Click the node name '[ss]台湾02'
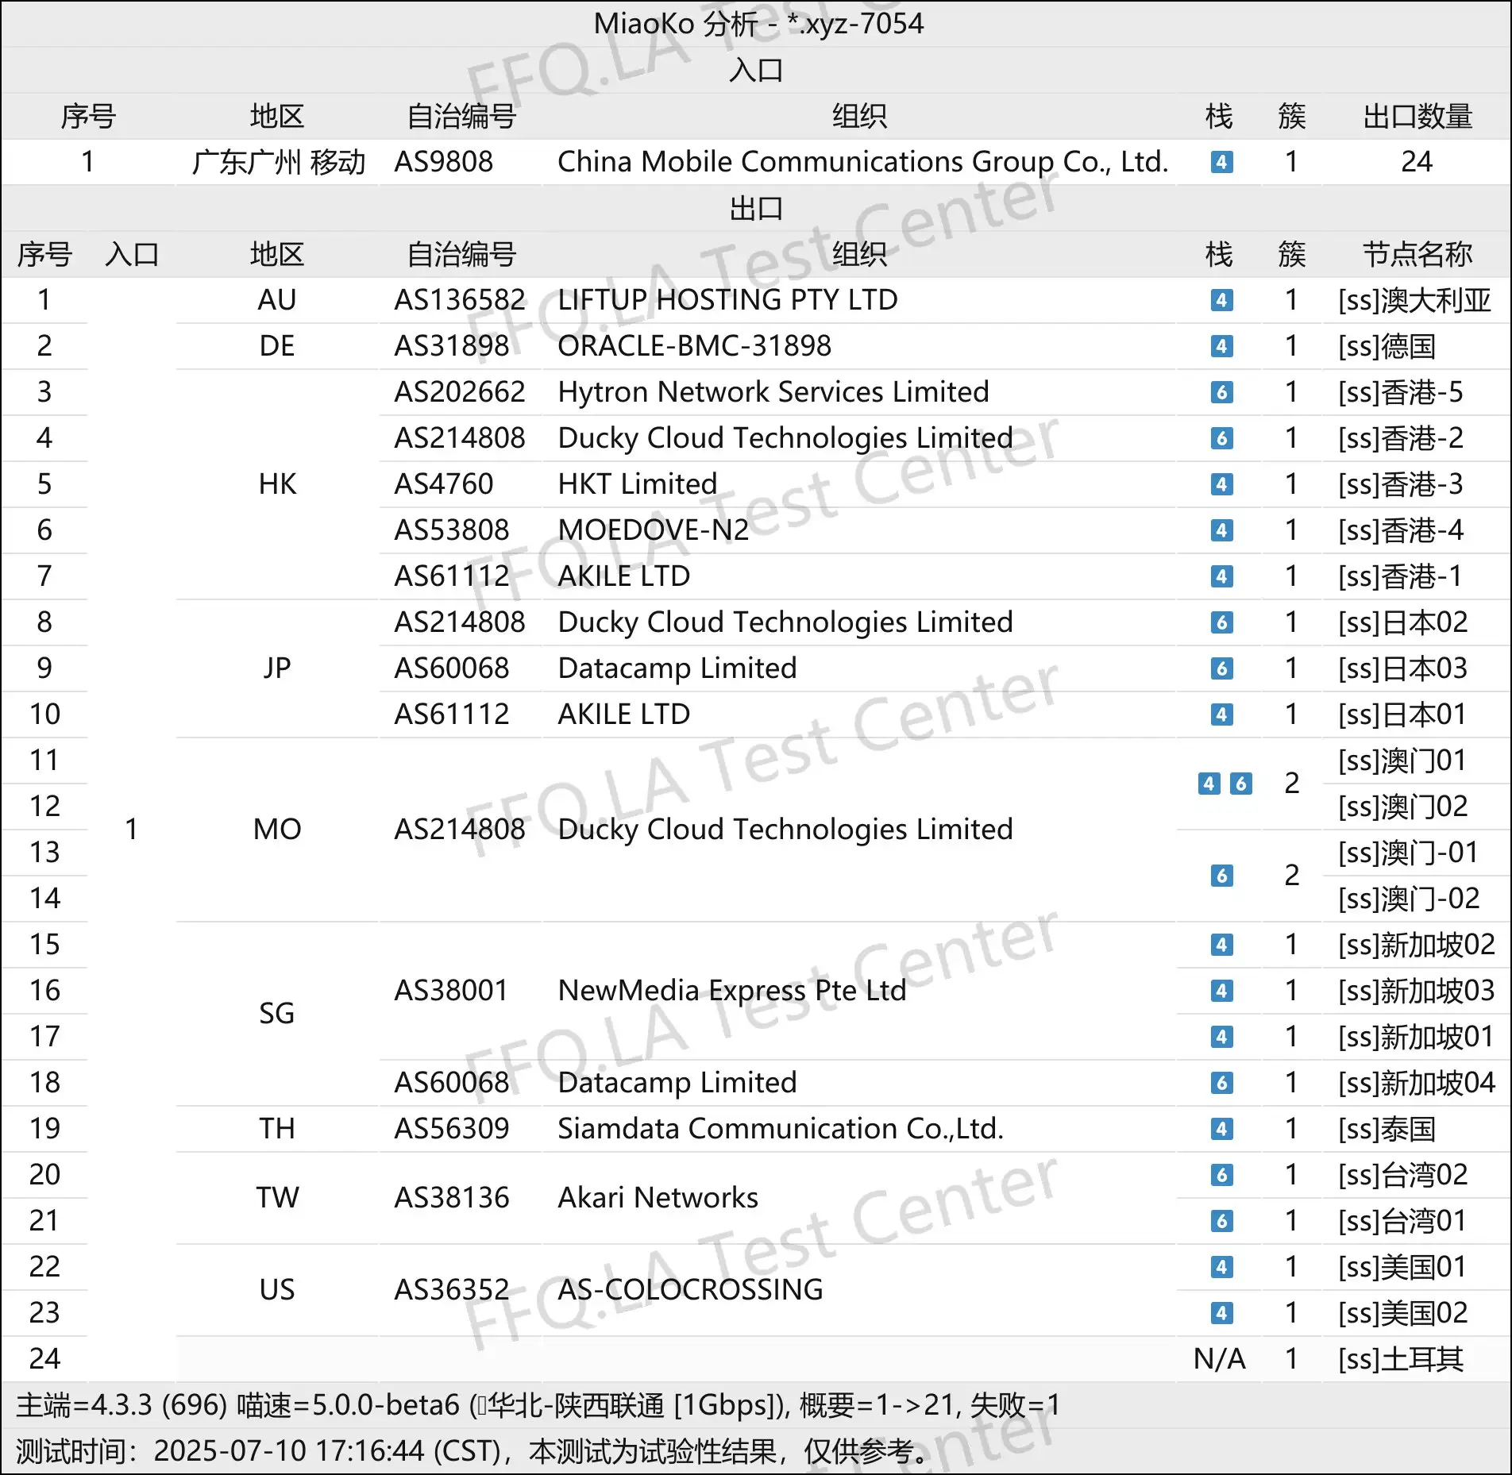Screen dimensions: 1512x1475 (1403, 1175)
